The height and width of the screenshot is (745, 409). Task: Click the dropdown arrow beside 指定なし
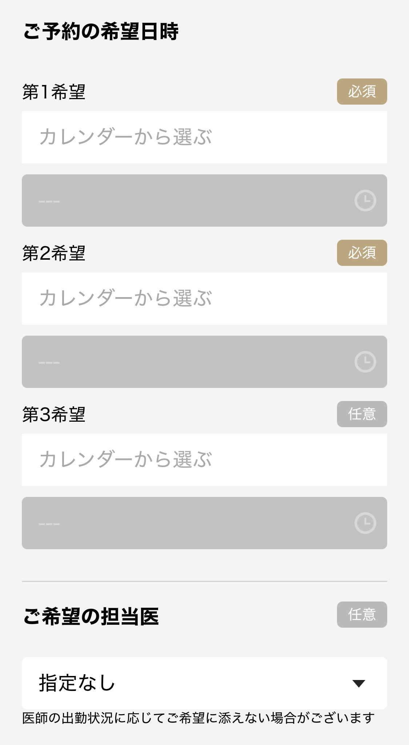(x=358, y=684)
